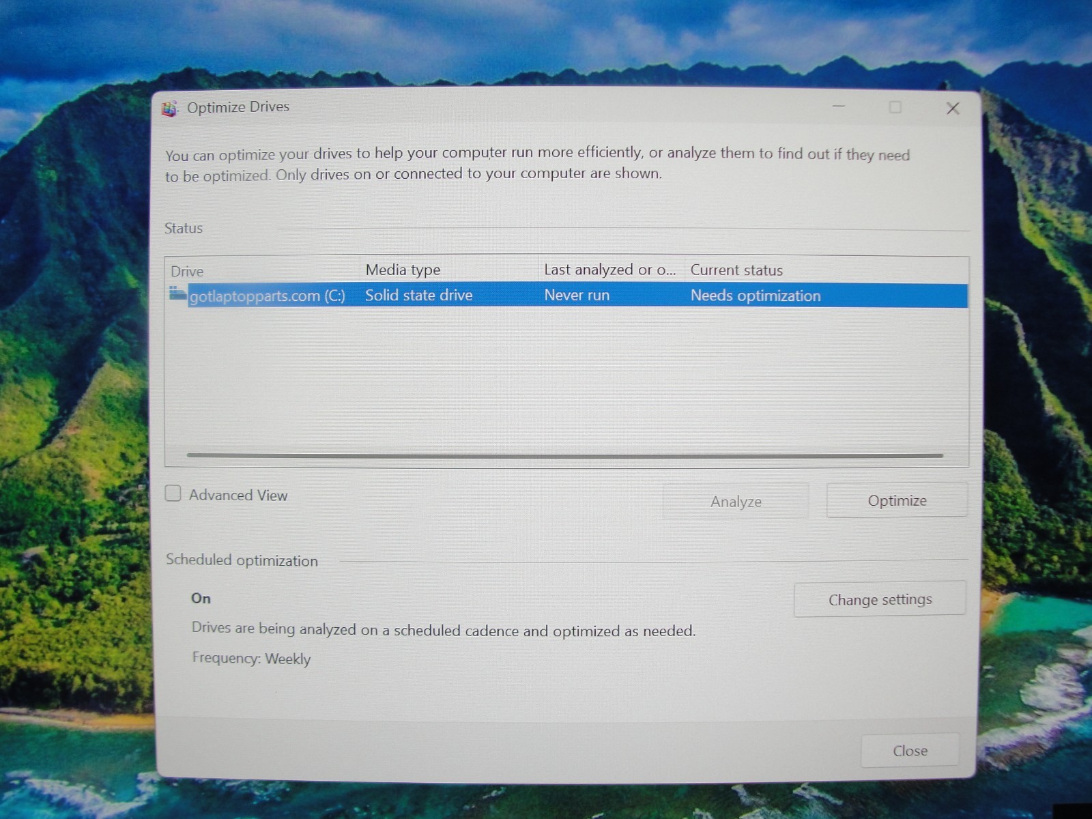Image resolution: width=1092 pixels, height=819 pixels.
Task: Sort by the Drive column header
Action: [263, 270]
